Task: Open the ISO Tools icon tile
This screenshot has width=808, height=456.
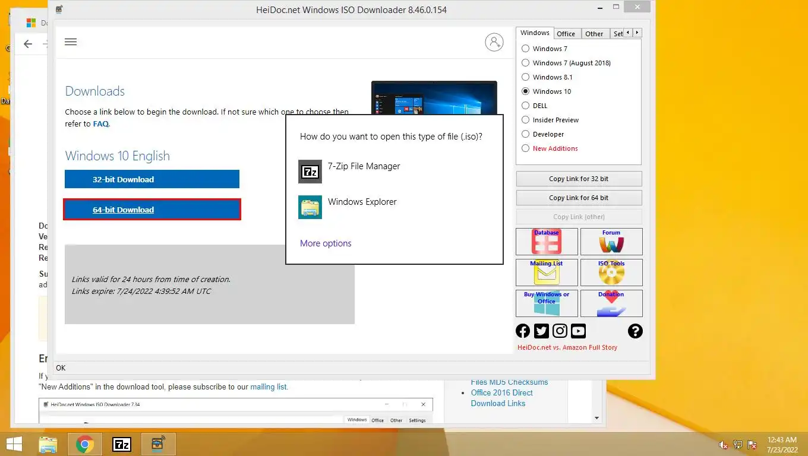Action: point(611,273)
